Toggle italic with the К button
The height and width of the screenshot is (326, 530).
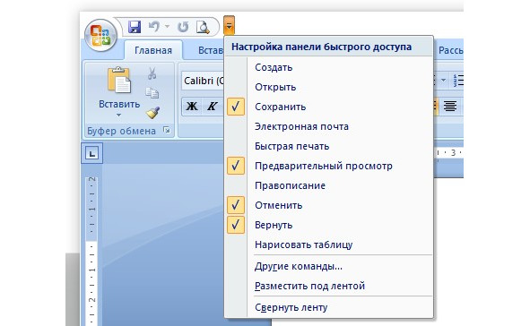point(212,107)
